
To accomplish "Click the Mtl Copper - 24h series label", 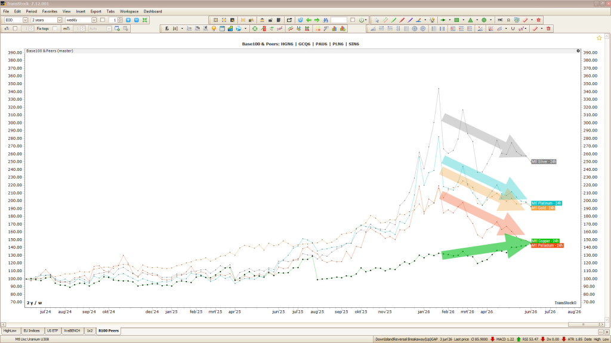I will click(545, 241).
